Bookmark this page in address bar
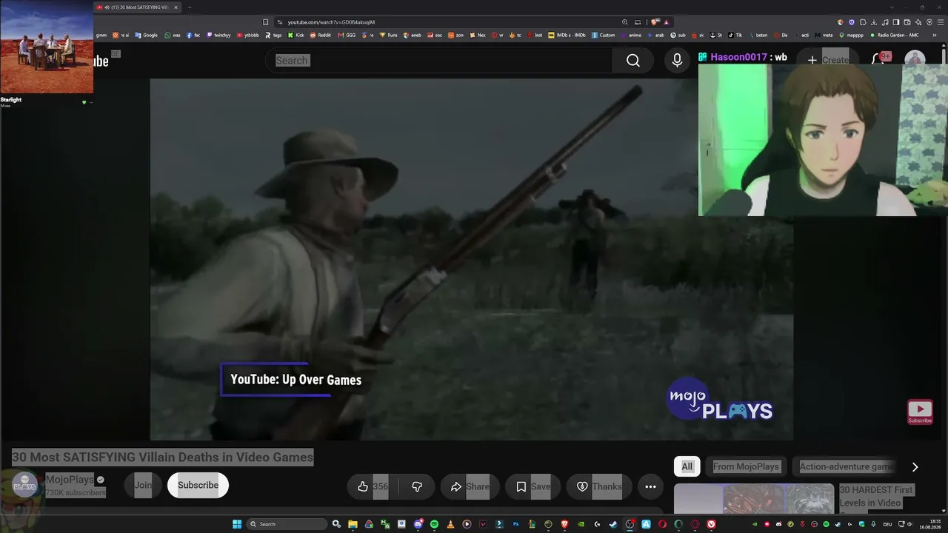Viewport: 948px width, 533px height. (265, 22)
